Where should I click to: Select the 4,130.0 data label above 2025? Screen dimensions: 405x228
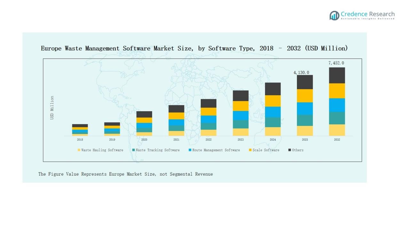pyautogui.click(x=301, y=73)
